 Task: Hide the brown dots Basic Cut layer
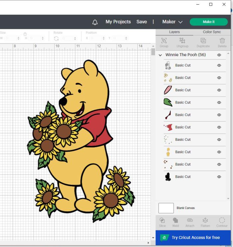coord(219,164)
